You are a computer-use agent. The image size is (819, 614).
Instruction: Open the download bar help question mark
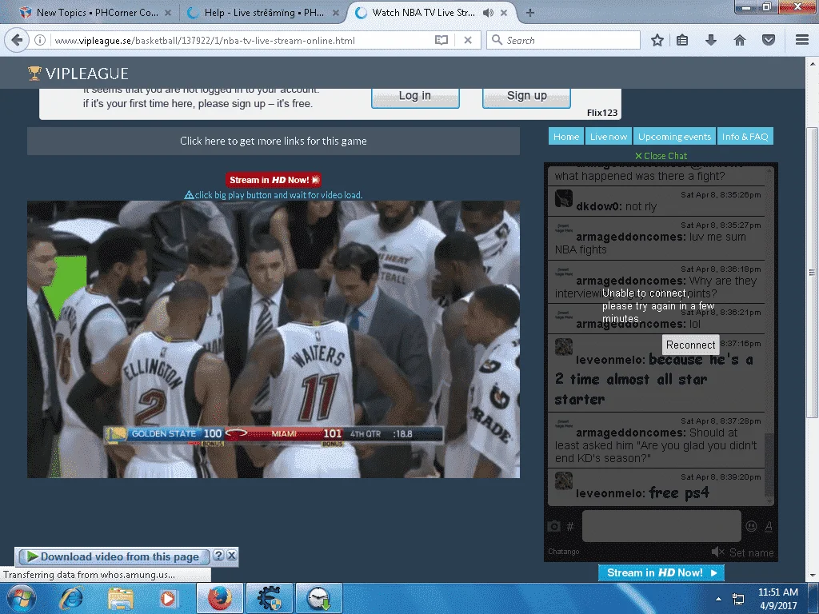pyautogui.click(x=218, y=556)
